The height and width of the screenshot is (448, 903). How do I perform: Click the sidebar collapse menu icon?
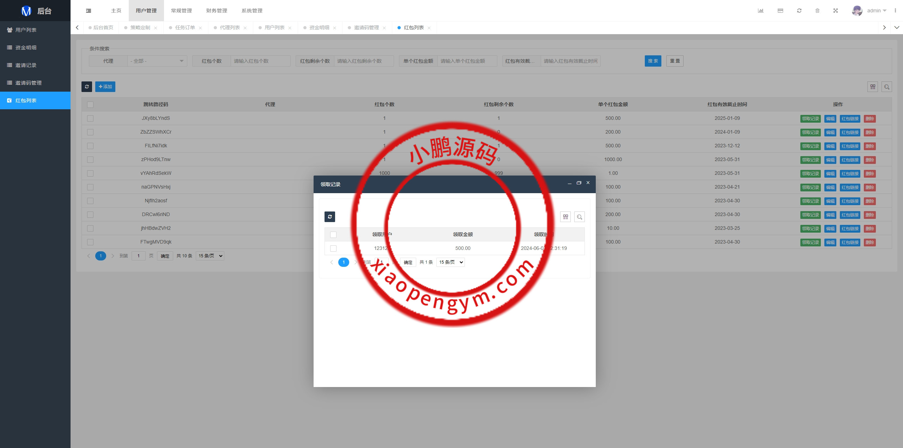coord(89,11)
